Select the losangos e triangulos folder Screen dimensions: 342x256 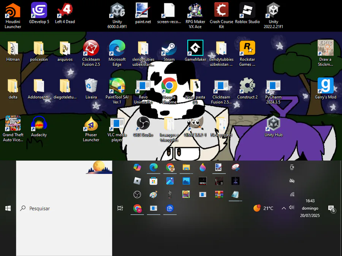coord(169,129)
